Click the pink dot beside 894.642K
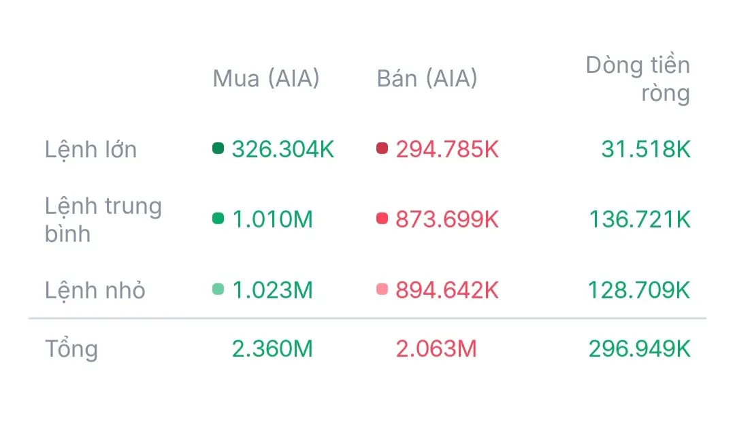Viewport: 735px width, 425px height. (x=382, y=290)
